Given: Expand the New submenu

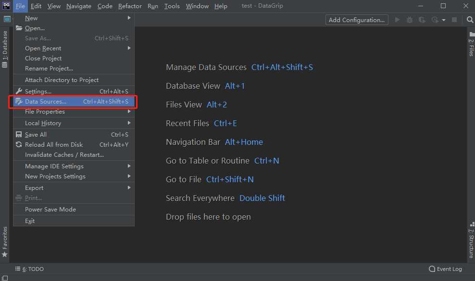Looking at the screenshot, I should point(74,18).
